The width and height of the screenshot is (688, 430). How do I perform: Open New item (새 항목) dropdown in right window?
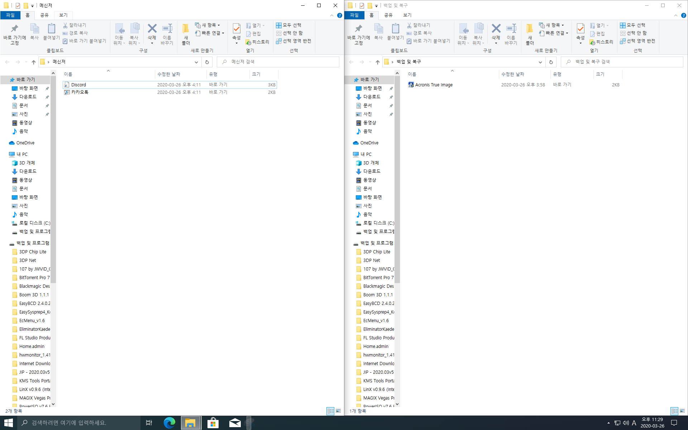[551, 25]
